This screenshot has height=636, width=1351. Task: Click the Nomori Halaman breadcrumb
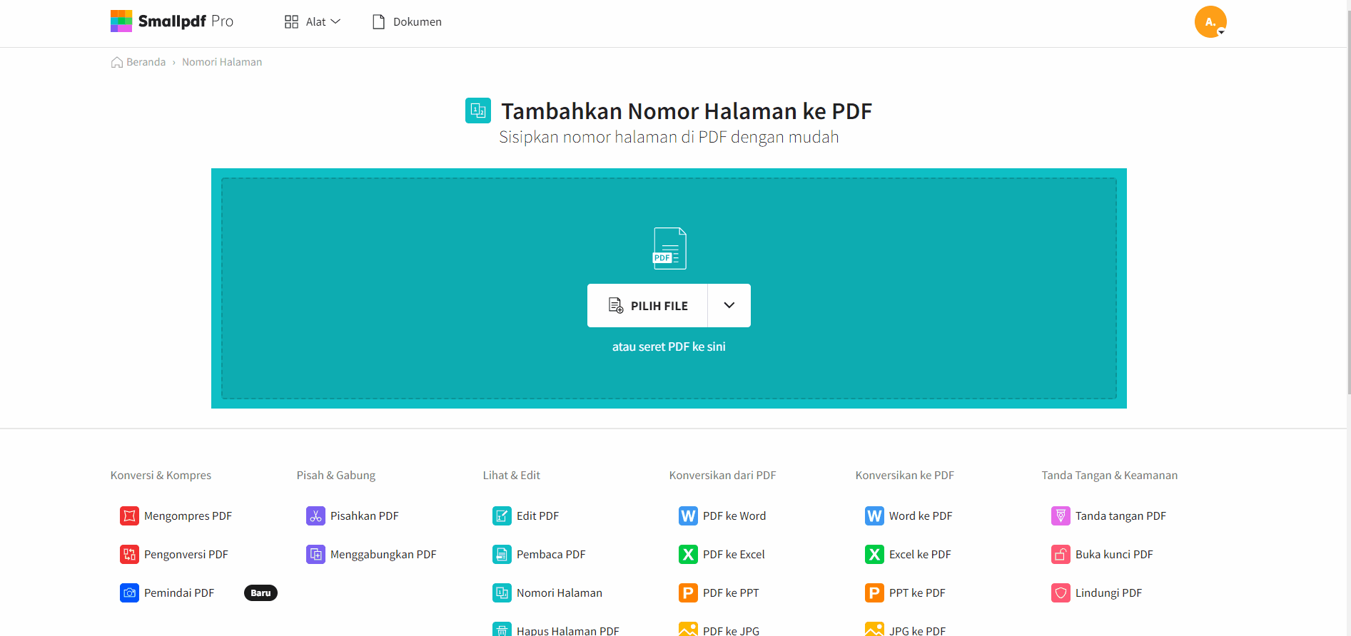(222, 62)
